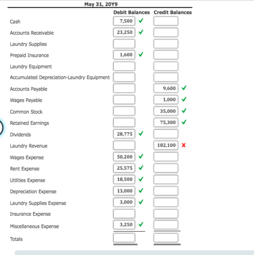Click the Totals row label
Image resolution: width=254 pixels, height=255 pixels.
16,239
